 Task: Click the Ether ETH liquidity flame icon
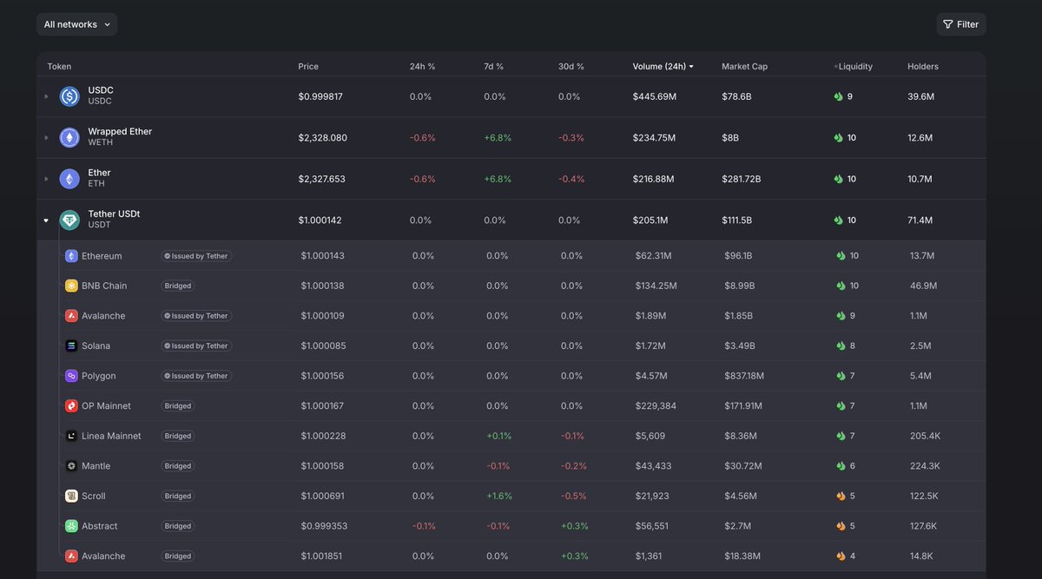[x=838, y=179]
